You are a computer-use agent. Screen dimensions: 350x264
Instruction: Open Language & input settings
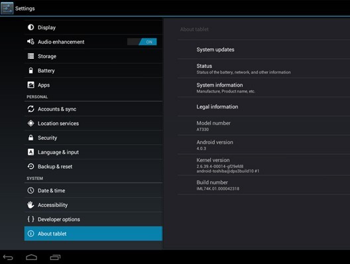point(93,152)
